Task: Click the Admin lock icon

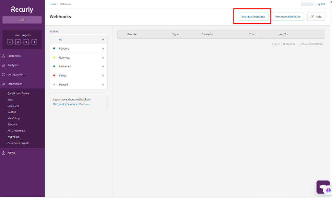Action: [3, 153]
